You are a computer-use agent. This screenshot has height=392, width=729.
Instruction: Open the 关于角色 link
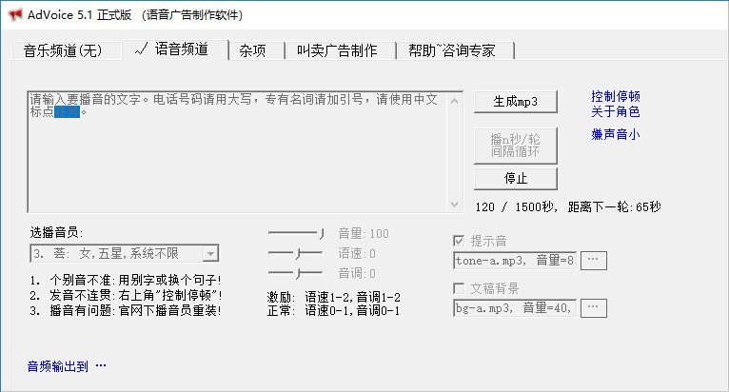pos(616,111)
